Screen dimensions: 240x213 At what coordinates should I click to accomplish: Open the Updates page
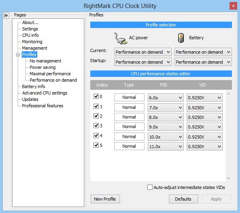pyautogui.click(x=30, y=99)
